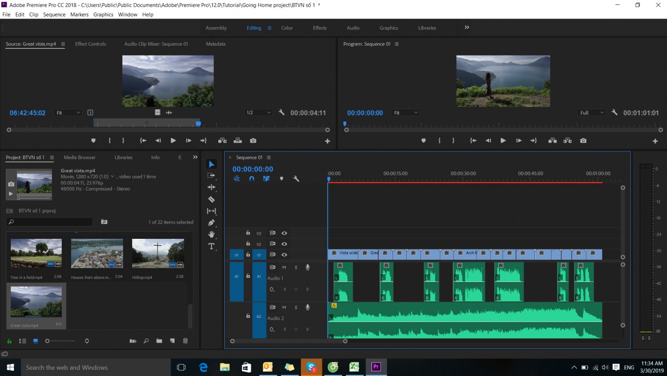
Task: Toggle V1 track output eye
Action: click(x=284, y=255)
